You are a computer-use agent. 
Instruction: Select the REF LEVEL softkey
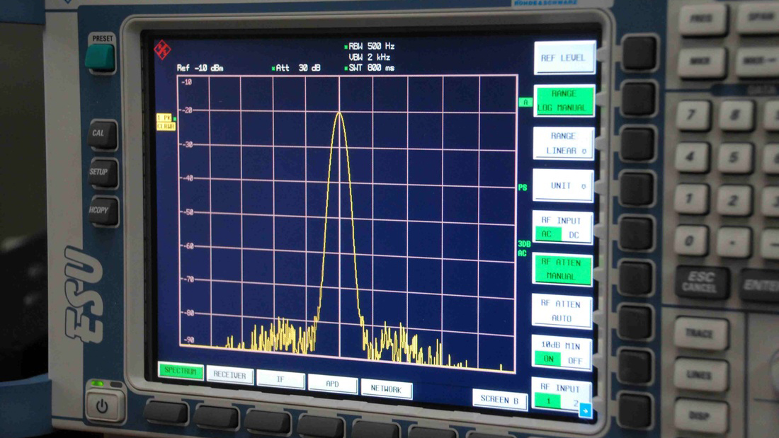click(x=564, y=58)
